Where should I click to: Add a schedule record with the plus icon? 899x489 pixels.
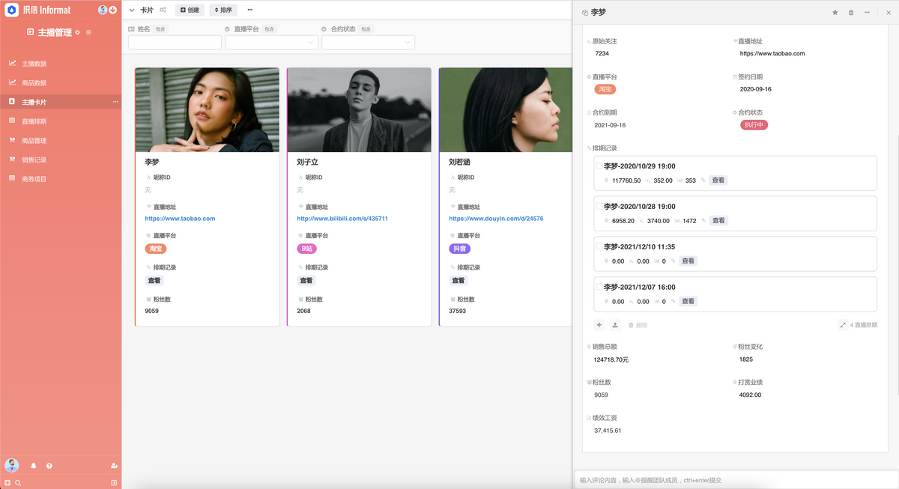tap(599, 325)
